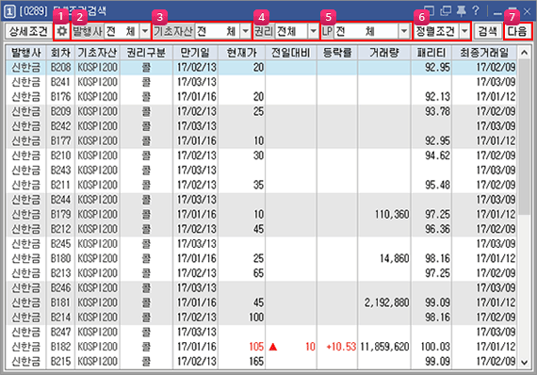Viewport: 537px width, 375px height.
Task: Click the 현재가 column header
Action: click(x=242, y=53)
